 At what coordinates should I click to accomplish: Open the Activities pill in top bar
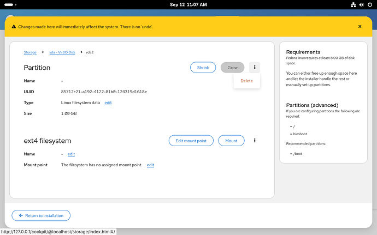(x=10, y=4)
